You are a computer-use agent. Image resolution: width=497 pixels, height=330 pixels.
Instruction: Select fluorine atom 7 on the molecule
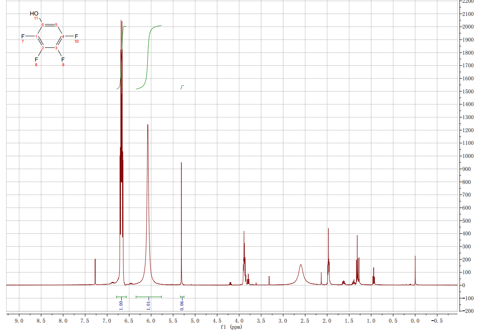[23, 37]
